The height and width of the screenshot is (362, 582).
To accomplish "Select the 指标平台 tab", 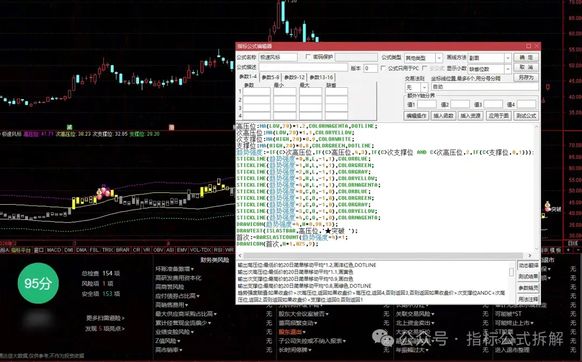I will pyautogui.click(x=21, y=250).
